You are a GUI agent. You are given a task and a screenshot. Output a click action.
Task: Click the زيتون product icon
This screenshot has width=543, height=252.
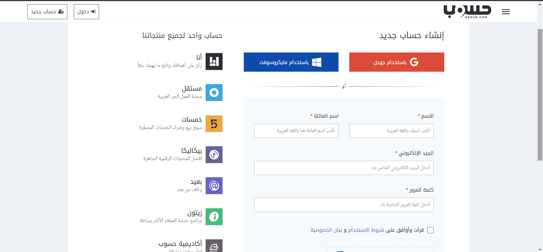[x=214, y=217]
